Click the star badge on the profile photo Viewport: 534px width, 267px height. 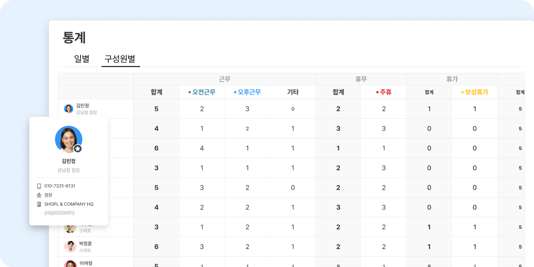(x=78, y=149)
